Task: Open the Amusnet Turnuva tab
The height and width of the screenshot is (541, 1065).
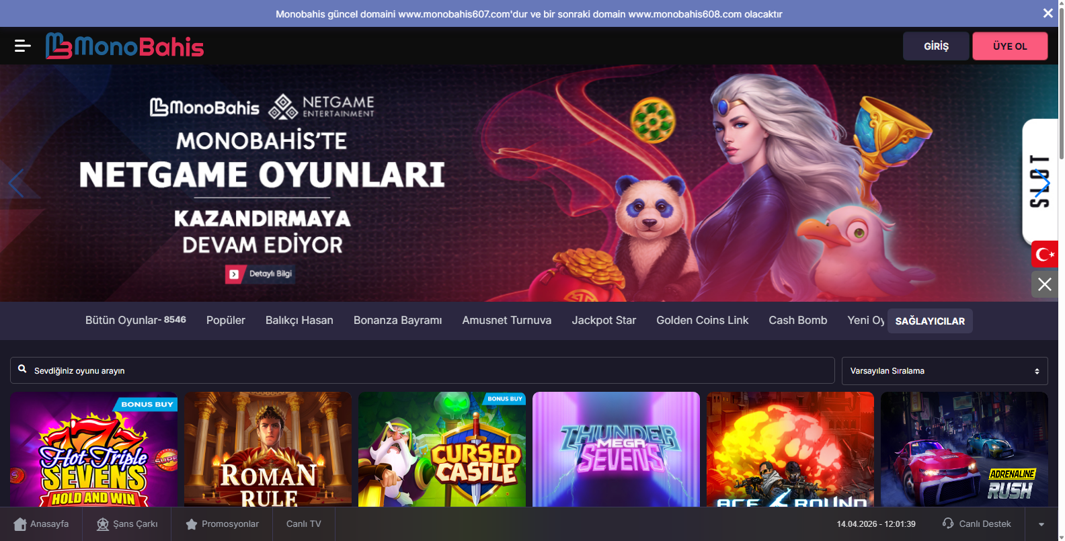Action: [507, 321]
